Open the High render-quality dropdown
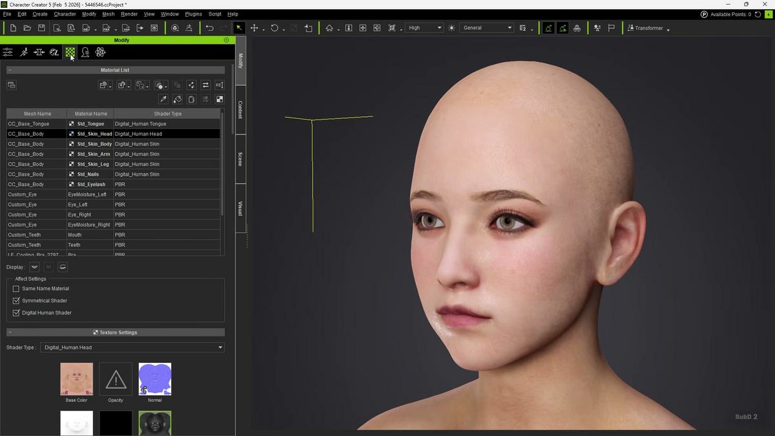Screen dimensions: 775x436 coord(424,28)
